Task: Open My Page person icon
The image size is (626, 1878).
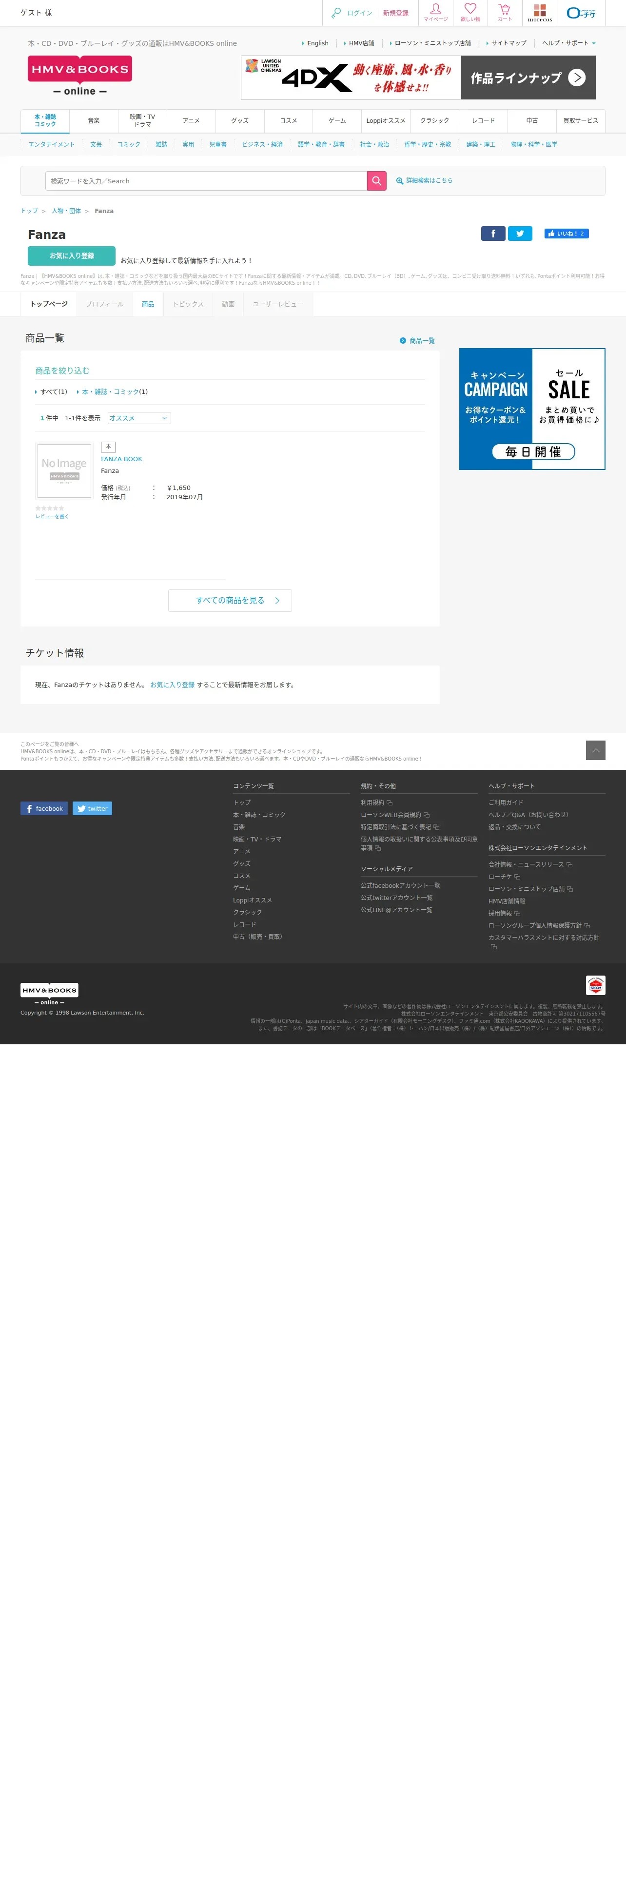Action: click(436, 12)
